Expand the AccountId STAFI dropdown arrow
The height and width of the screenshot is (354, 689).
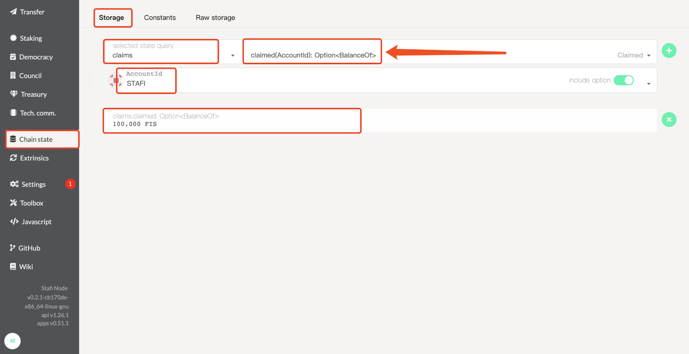click(x=649, y=84)
